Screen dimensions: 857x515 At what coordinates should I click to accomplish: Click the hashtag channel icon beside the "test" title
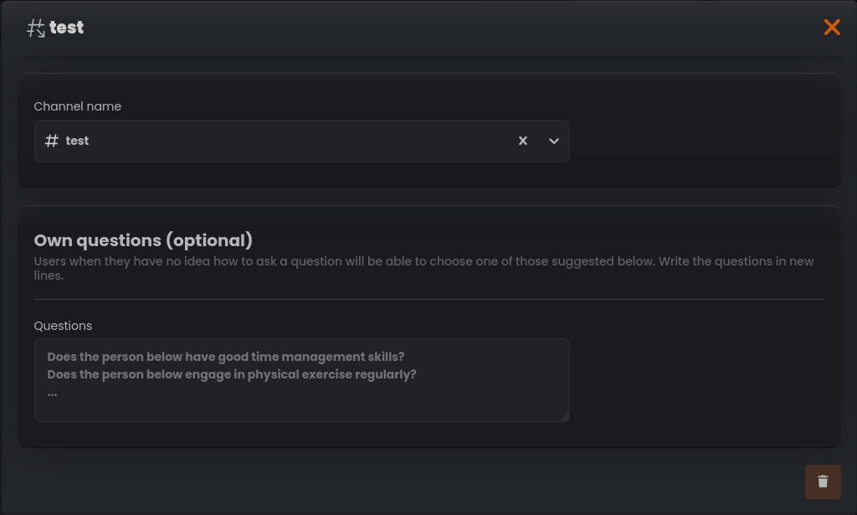pyautogui.click(x=35, y=28)
